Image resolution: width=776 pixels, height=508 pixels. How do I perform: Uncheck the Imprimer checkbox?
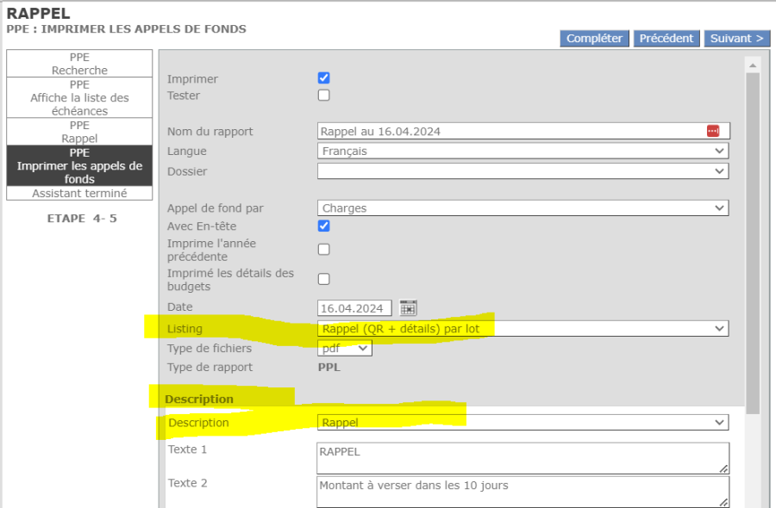coord(324,78)
